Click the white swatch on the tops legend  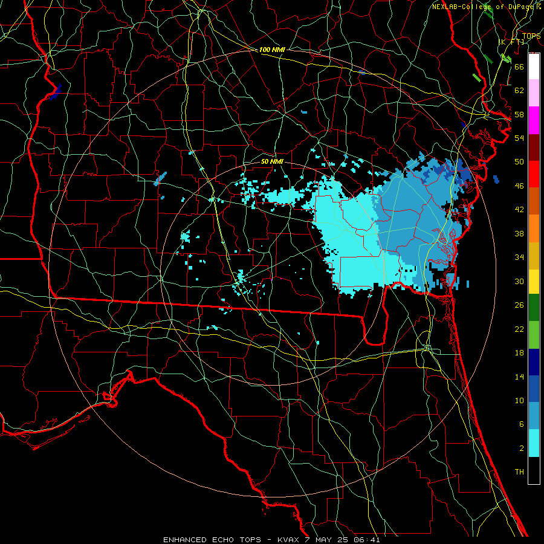click(534, 66)
